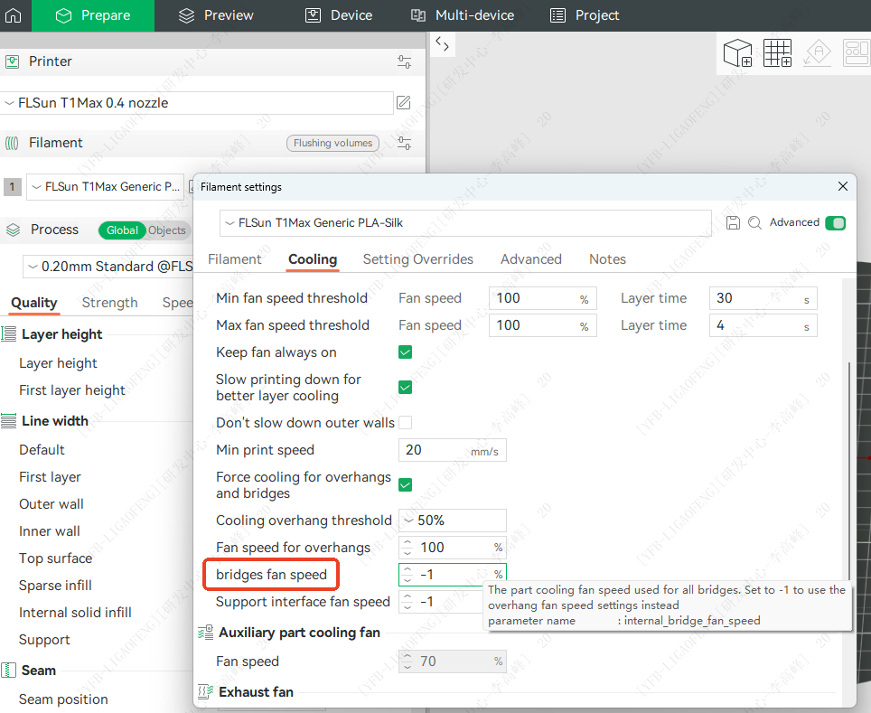Click the Min print speed field

[452, 450]
